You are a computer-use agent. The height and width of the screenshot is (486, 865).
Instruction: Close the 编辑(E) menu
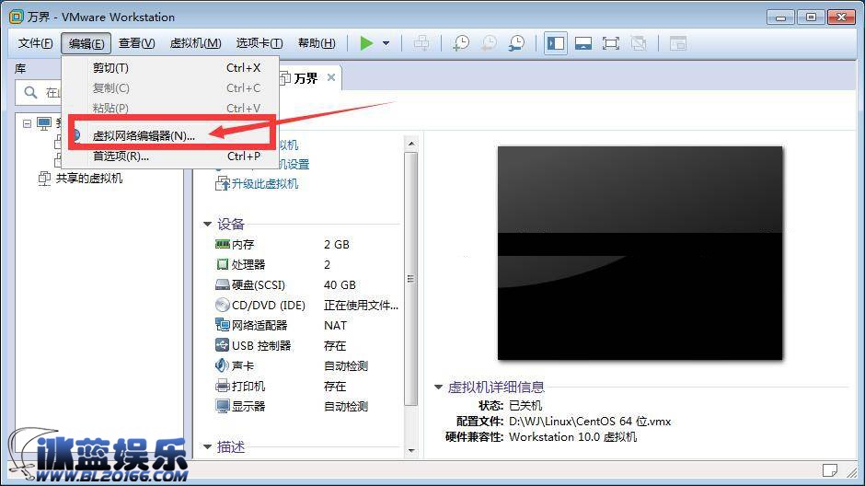coord(86,43)
